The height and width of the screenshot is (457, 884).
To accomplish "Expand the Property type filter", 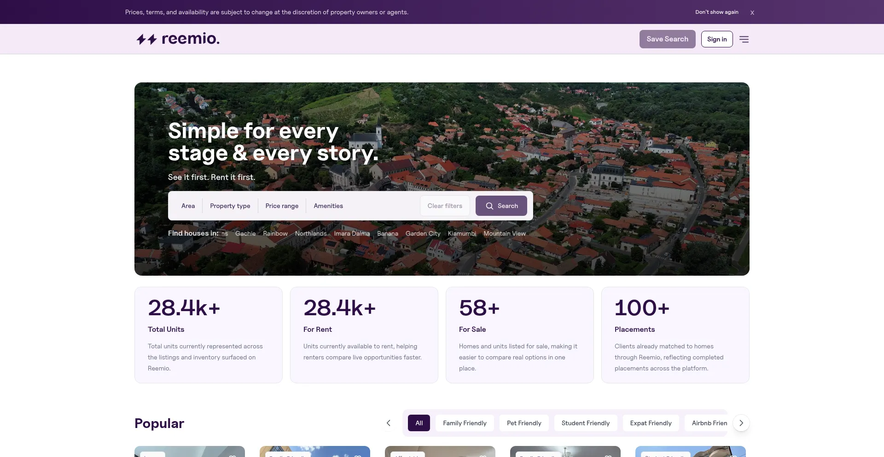I will pyautogui.click(x=230, y=206).
